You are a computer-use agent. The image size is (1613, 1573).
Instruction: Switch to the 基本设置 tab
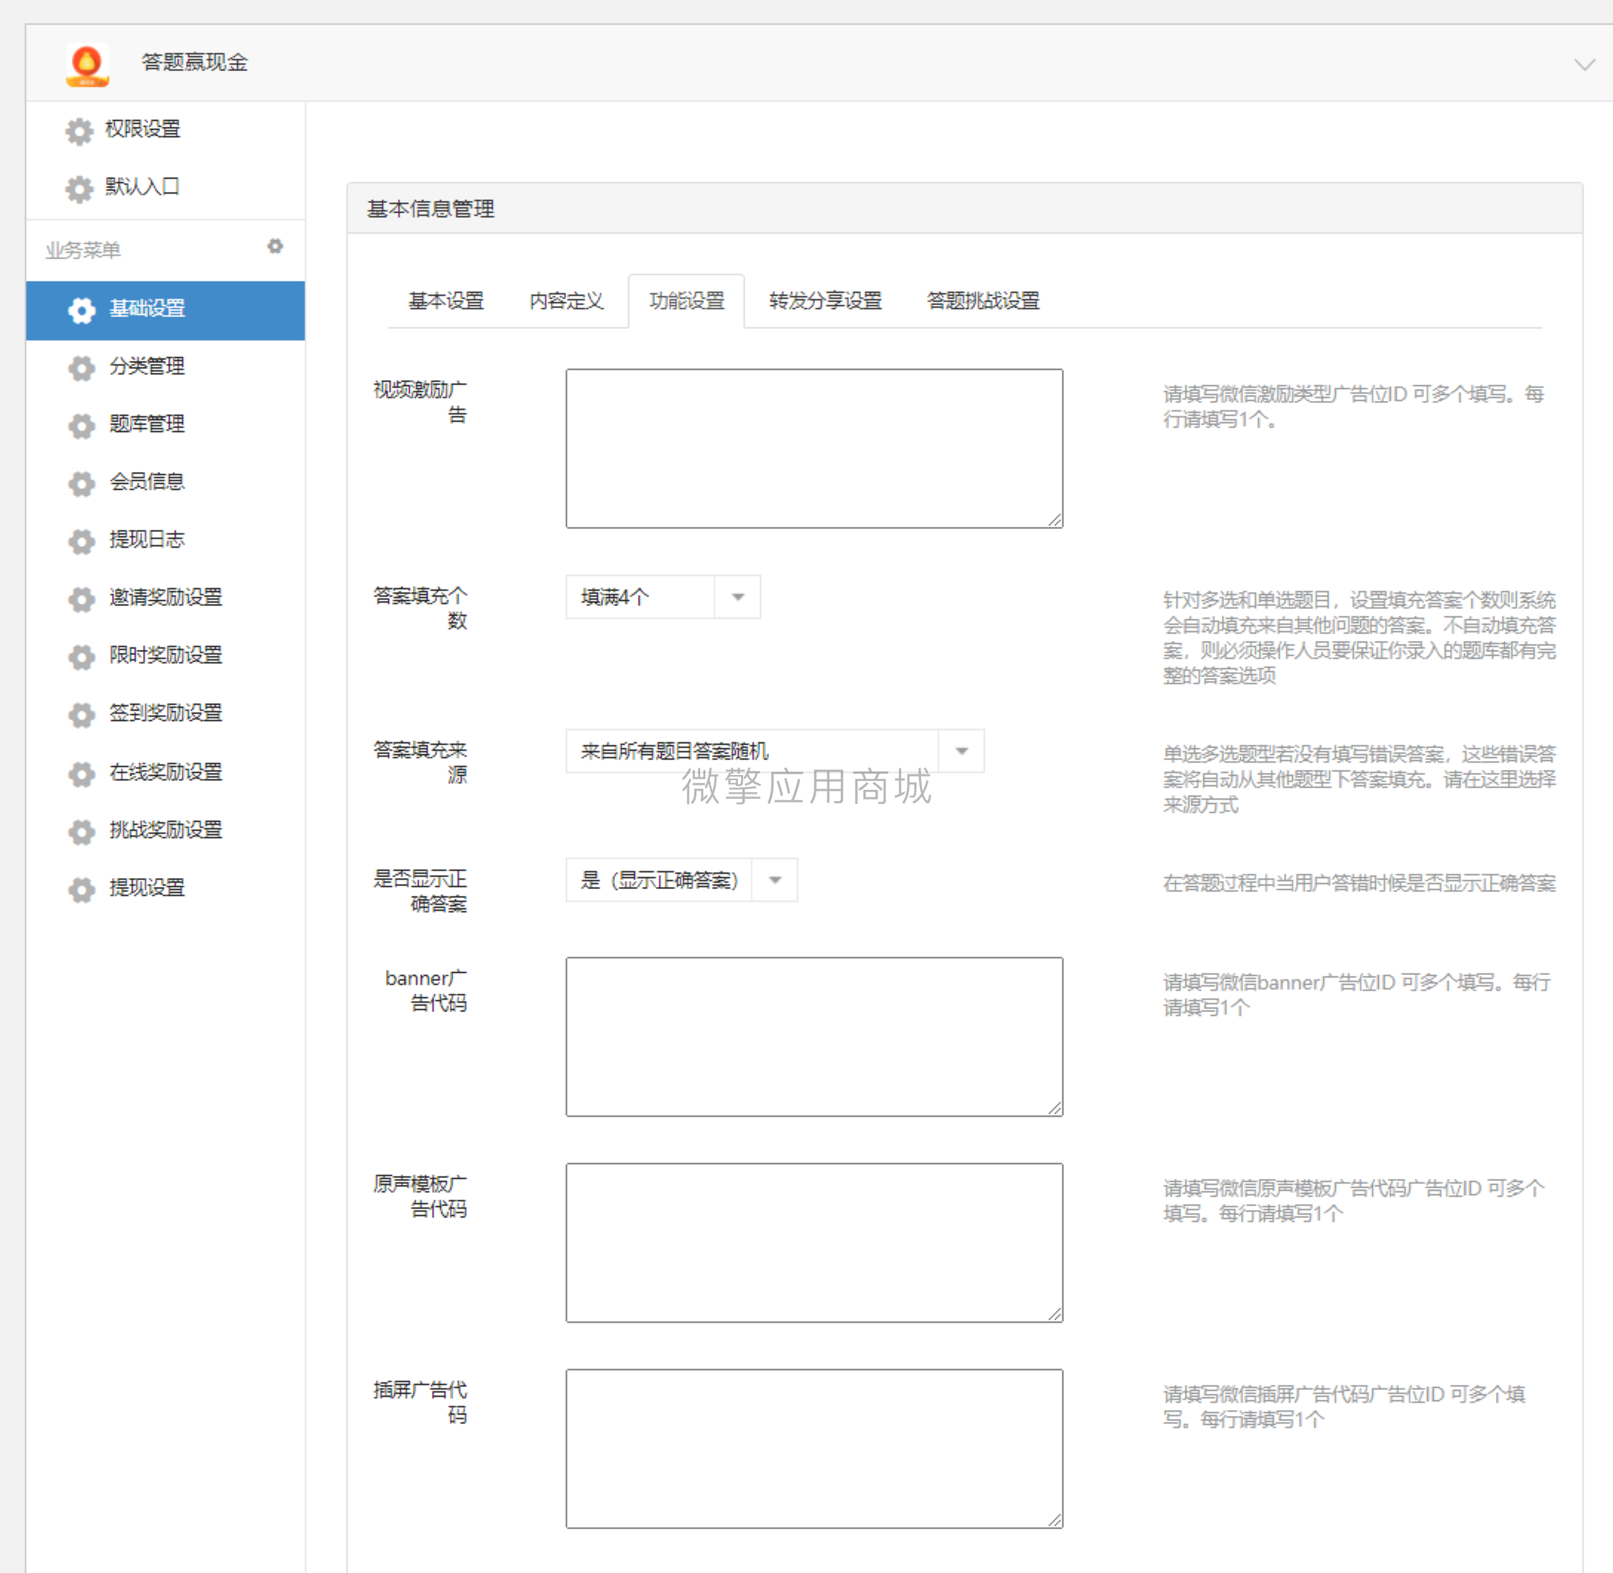pos(446,301)
